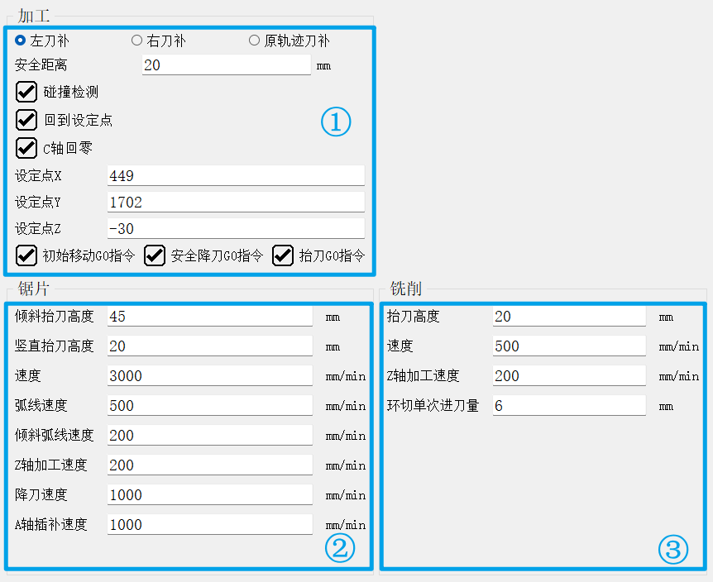The width and height of the screenshot is (713, 582).
Task: Toggle 安全降刀G0指令 checkbox
Action: [x=155, y=255]
